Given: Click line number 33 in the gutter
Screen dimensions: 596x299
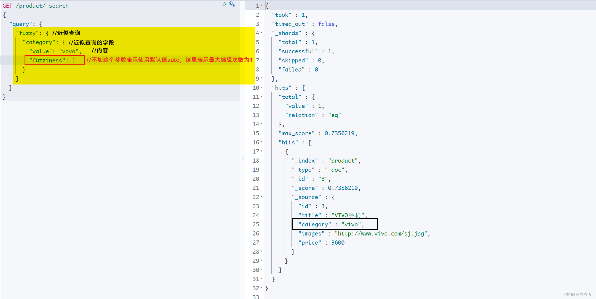Looking at the screenshot, I should coord(256,297).
